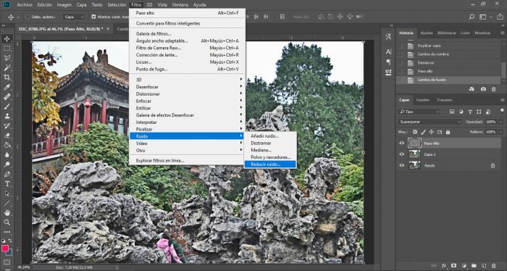The height and width of the screenshot is (271, 507).
Task: Toggle Selec. autom. checkbox
Action: [x=28, y=17]
